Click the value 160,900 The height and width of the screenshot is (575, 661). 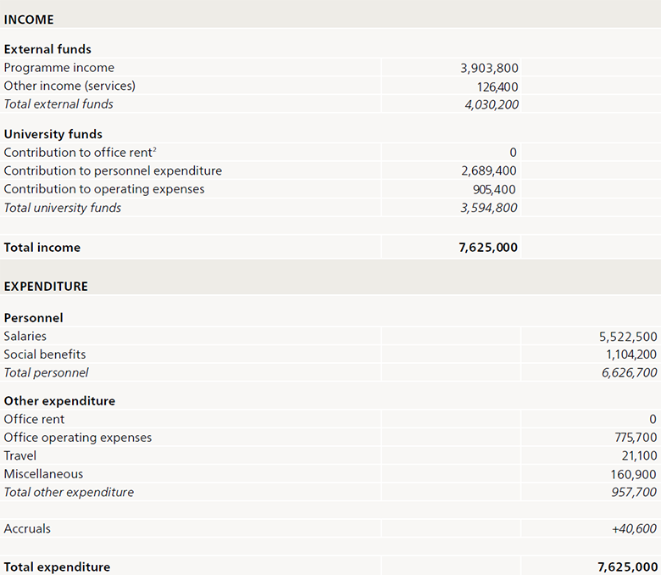click(633, 475)
